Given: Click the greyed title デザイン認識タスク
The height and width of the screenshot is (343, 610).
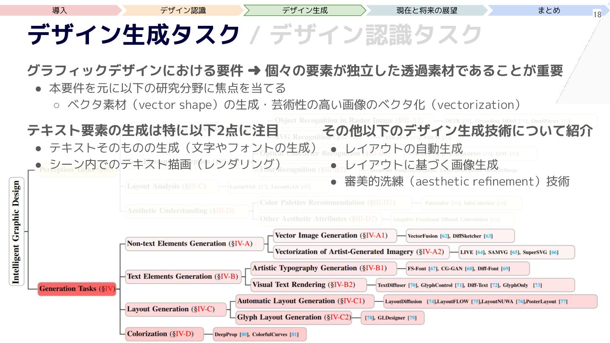Looking at the screenshot, I should 376,35.
